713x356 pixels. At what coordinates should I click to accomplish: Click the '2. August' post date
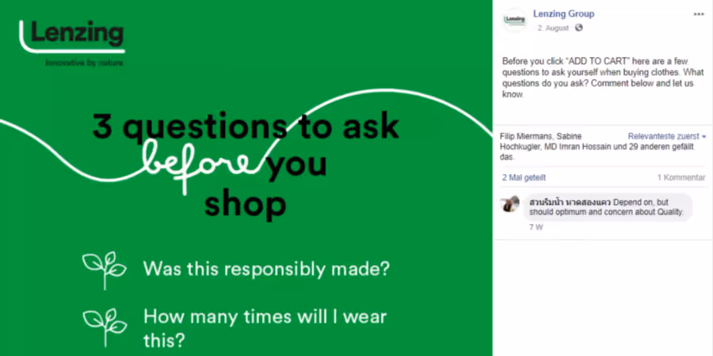(x=552, y=28)
